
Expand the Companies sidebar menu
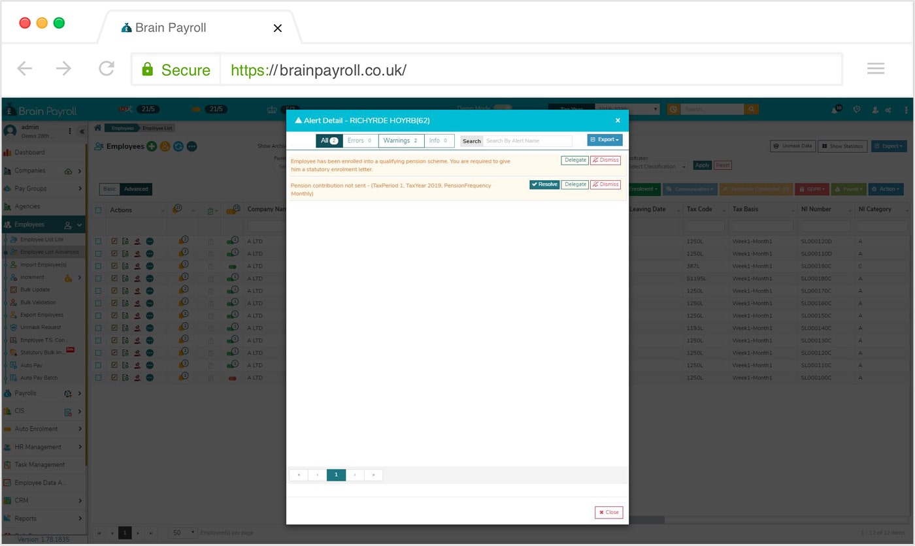[80, 171]
